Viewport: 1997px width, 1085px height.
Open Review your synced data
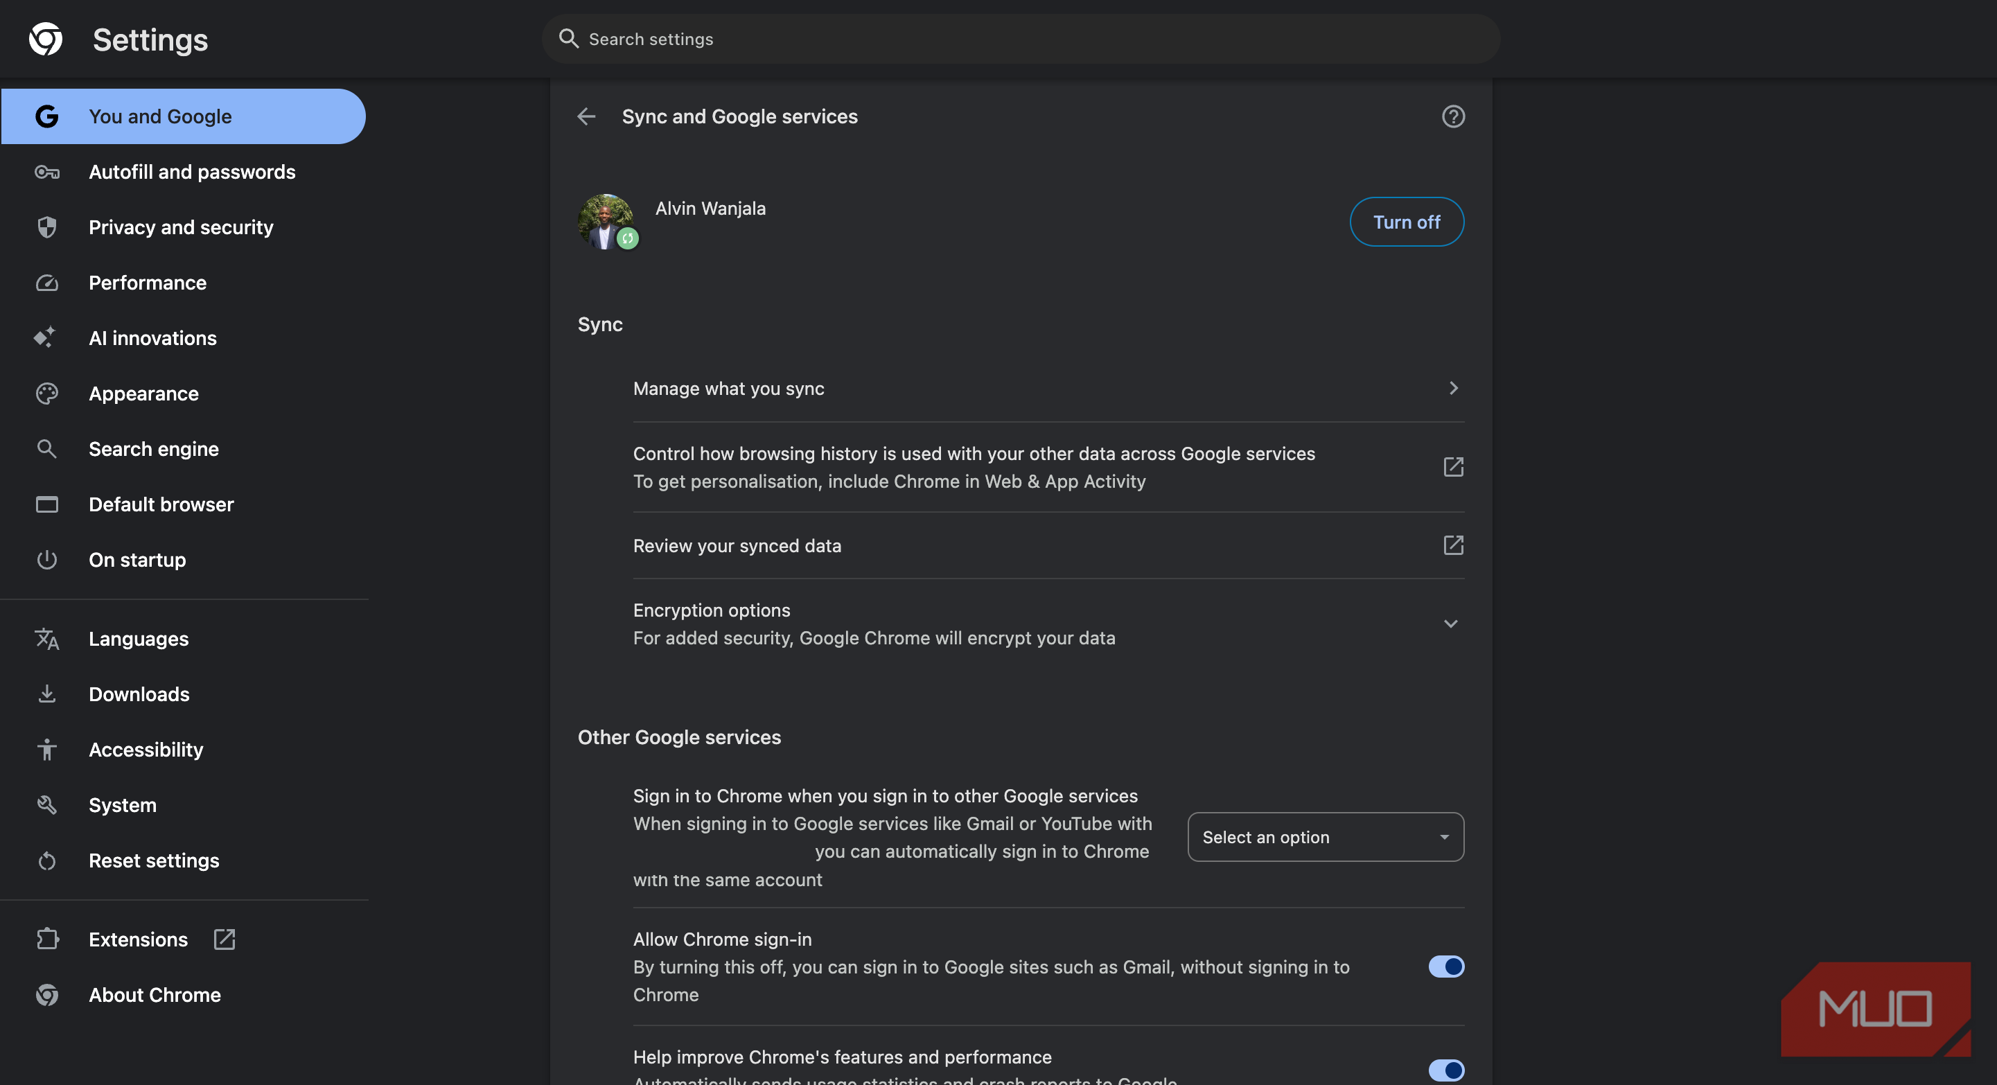click(x=1046, y=545)
